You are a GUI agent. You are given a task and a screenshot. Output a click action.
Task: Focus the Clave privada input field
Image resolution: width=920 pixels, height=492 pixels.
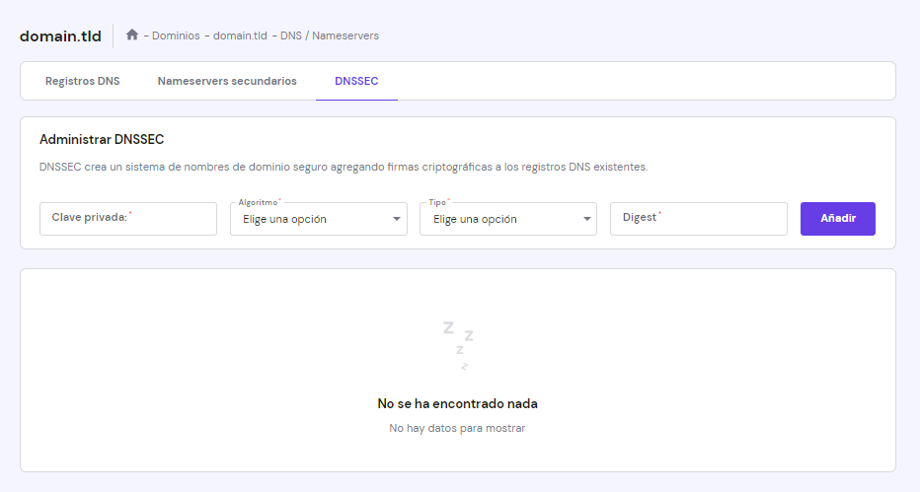[x=128, y=219]
